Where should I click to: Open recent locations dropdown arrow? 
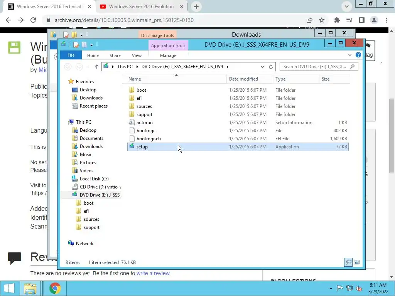pos(88,67)
